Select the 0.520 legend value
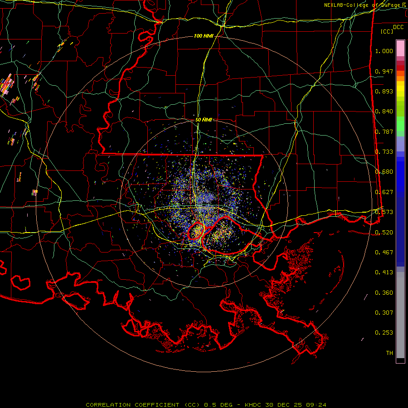The image size is (408, 408). point(384,233)
